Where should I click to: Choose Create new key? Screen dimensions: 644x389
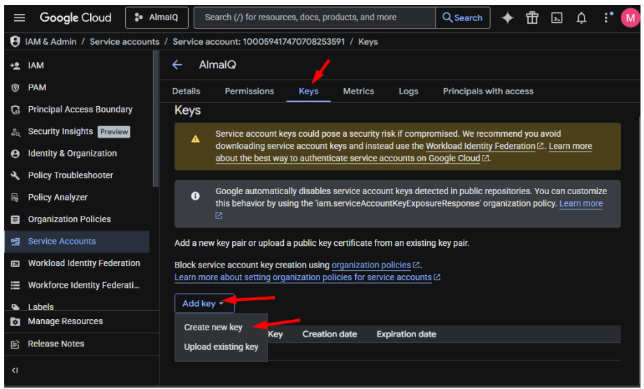pyautogui.click(x=213, y=327)
